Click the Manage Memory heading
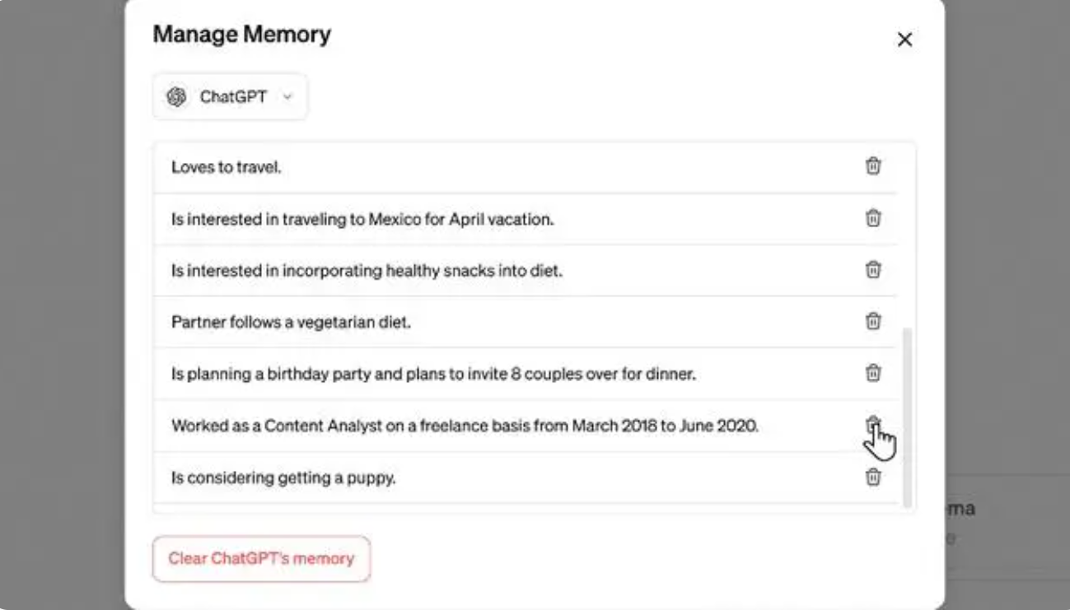The width and height of the screenshot is (1070, 610). click(x=242, y=35)
